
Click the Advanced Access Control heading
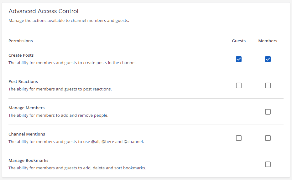[44, 11]
